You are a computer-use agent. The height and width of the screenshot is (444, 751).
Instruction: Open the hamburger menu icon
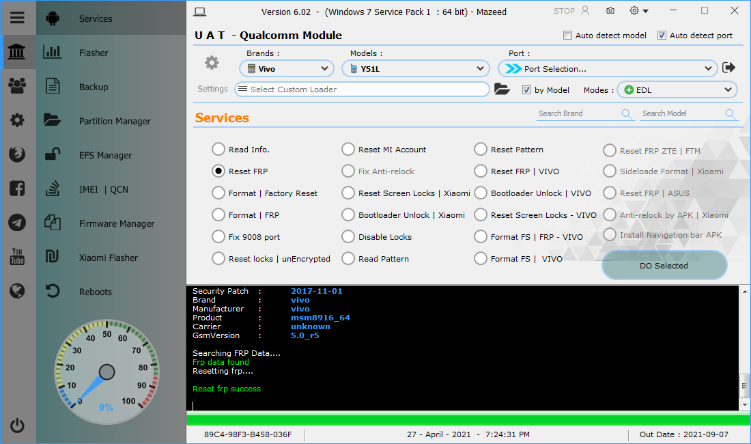pos(17,18)
